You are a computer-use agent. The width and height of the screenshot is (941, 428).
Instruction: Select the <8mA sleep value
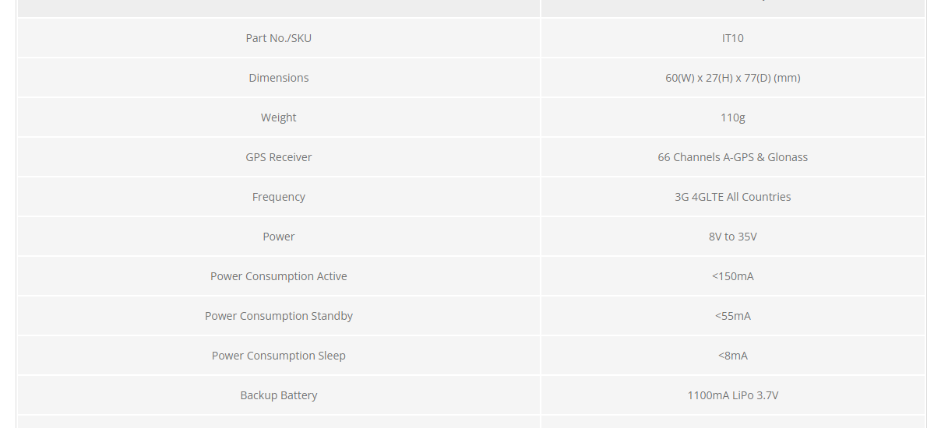tap(733, 356)
